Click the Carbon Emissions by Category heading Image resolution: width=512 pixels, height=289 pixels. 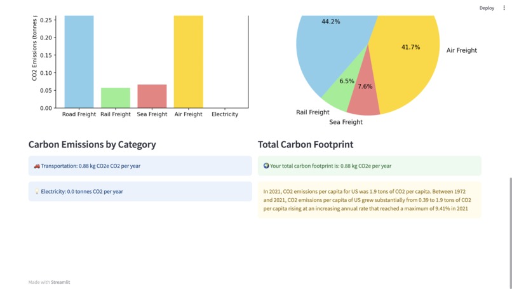(92, 144)
